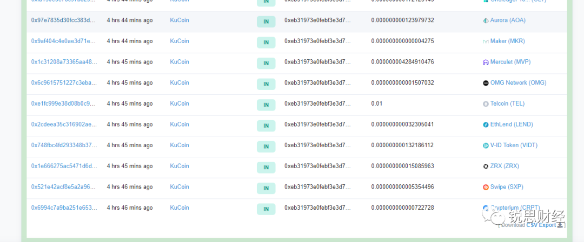Select value 0.000000000032305041
The height and width of the screenshot is (242, 584).
[402, 124]
